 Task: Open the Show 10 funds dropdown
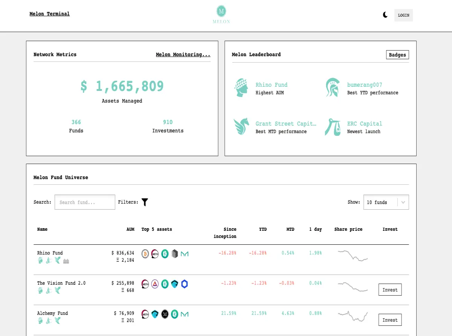386,202
